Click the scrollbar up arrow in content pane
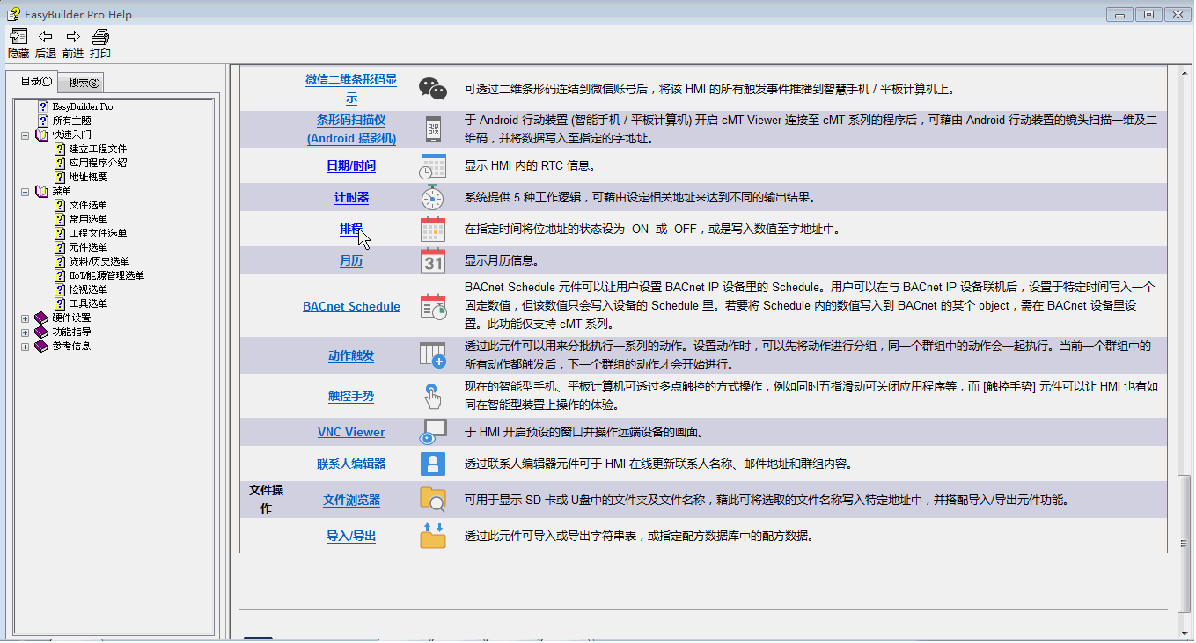Viewport: 1196px width, 643px height. coord(1184,71)
